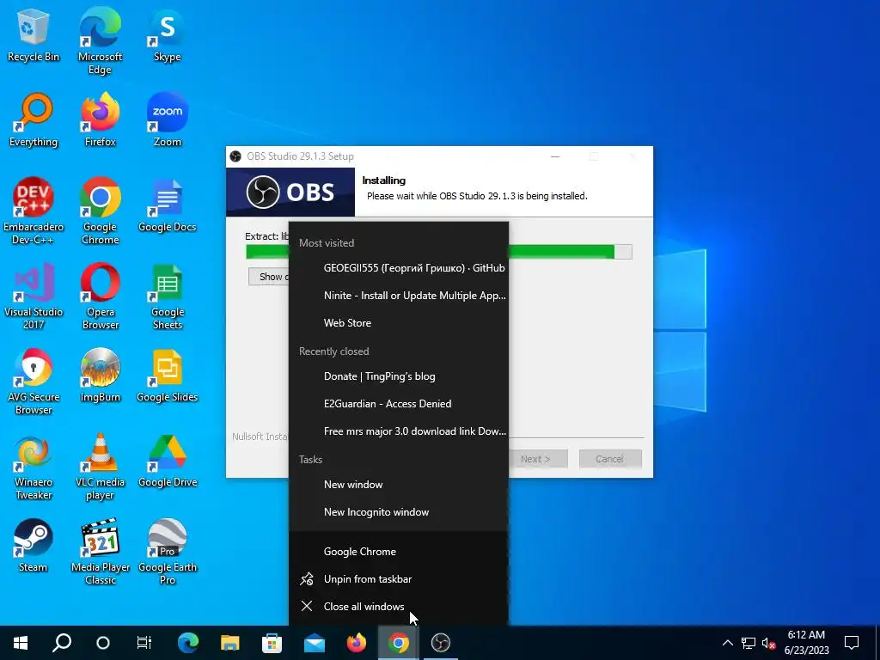Select the Google Docs desktop icon

[168, 205]
